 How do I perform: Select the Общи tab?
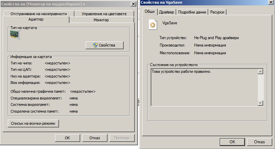point(149,12)
